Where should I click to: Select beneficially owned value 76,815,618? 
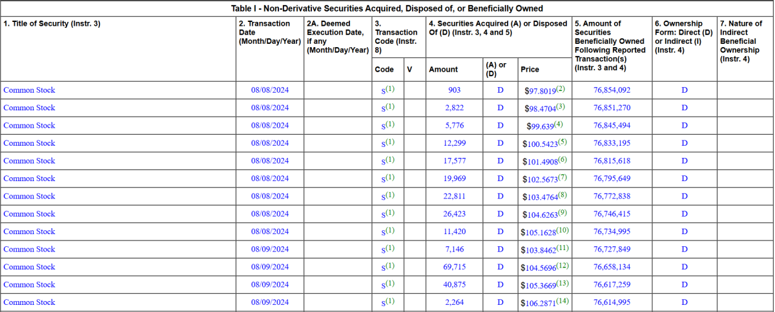(x=612, y=161)
